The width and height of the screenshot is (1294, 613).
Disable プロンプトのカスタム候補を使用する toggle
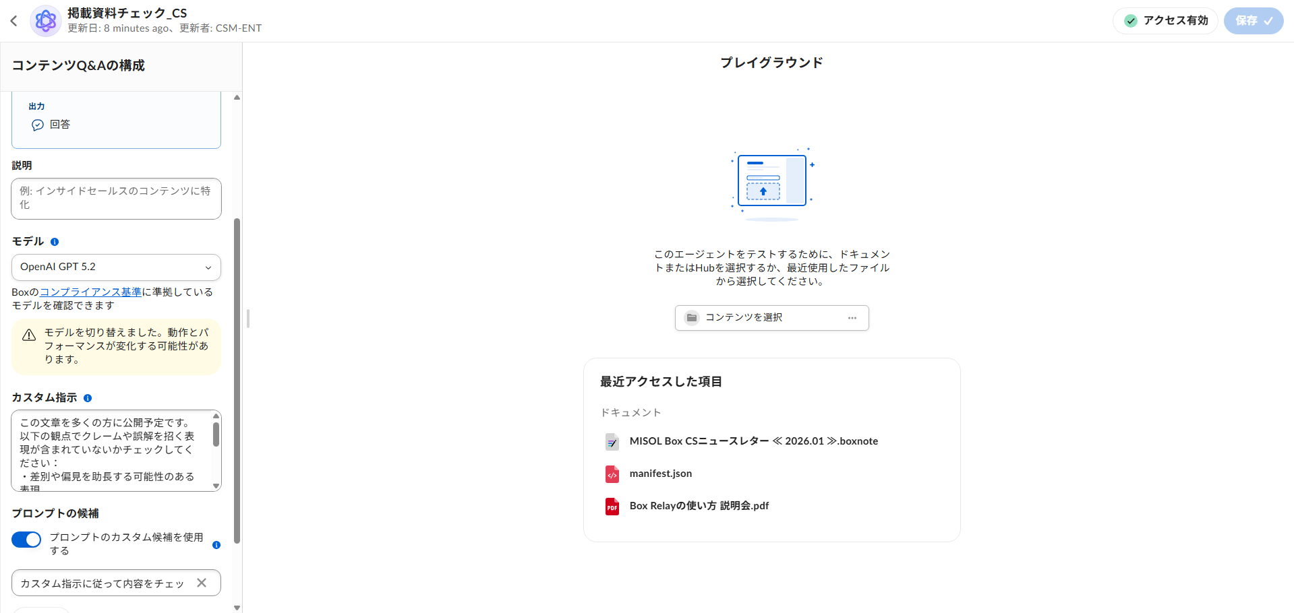pos(26,540)
